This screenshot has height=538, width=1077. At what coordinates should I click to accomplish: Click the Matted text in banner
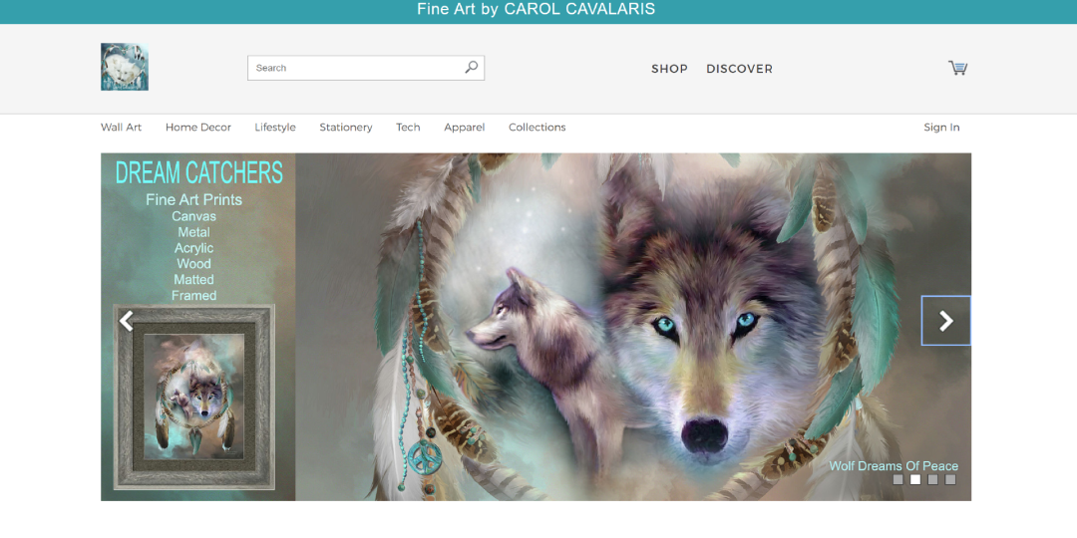[x=193, y=279]
